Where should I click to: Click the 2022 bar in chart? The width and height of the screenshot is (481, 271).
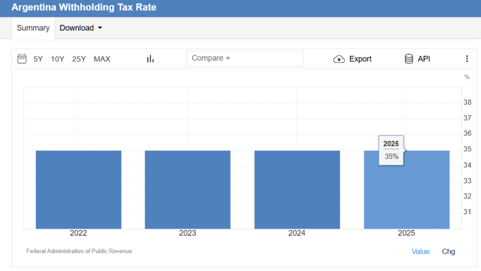tap(78, 189)
